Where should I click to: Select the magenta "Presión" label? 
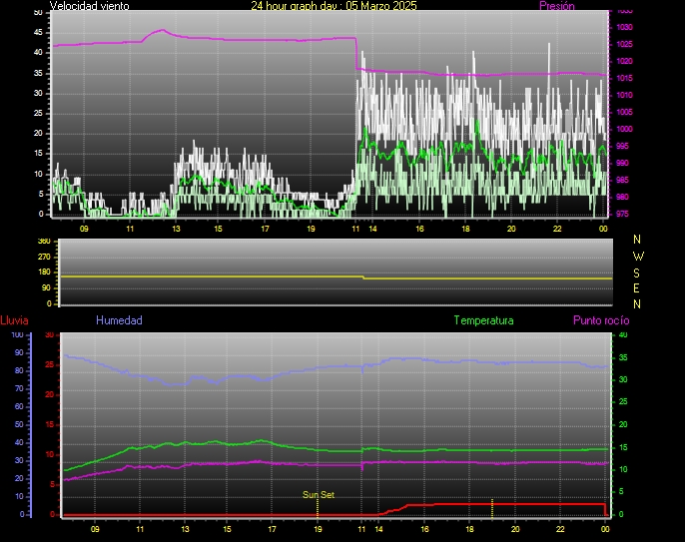tap(557, 6)
